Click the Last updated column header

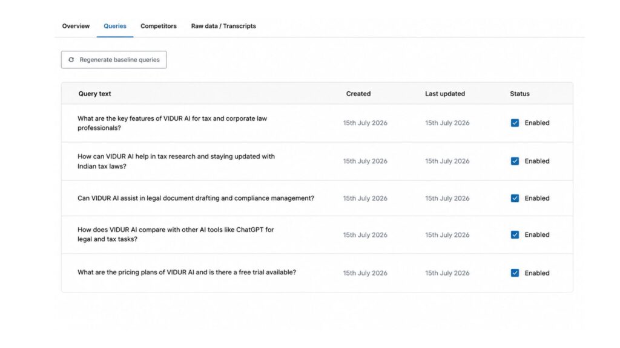click(445, 94)
